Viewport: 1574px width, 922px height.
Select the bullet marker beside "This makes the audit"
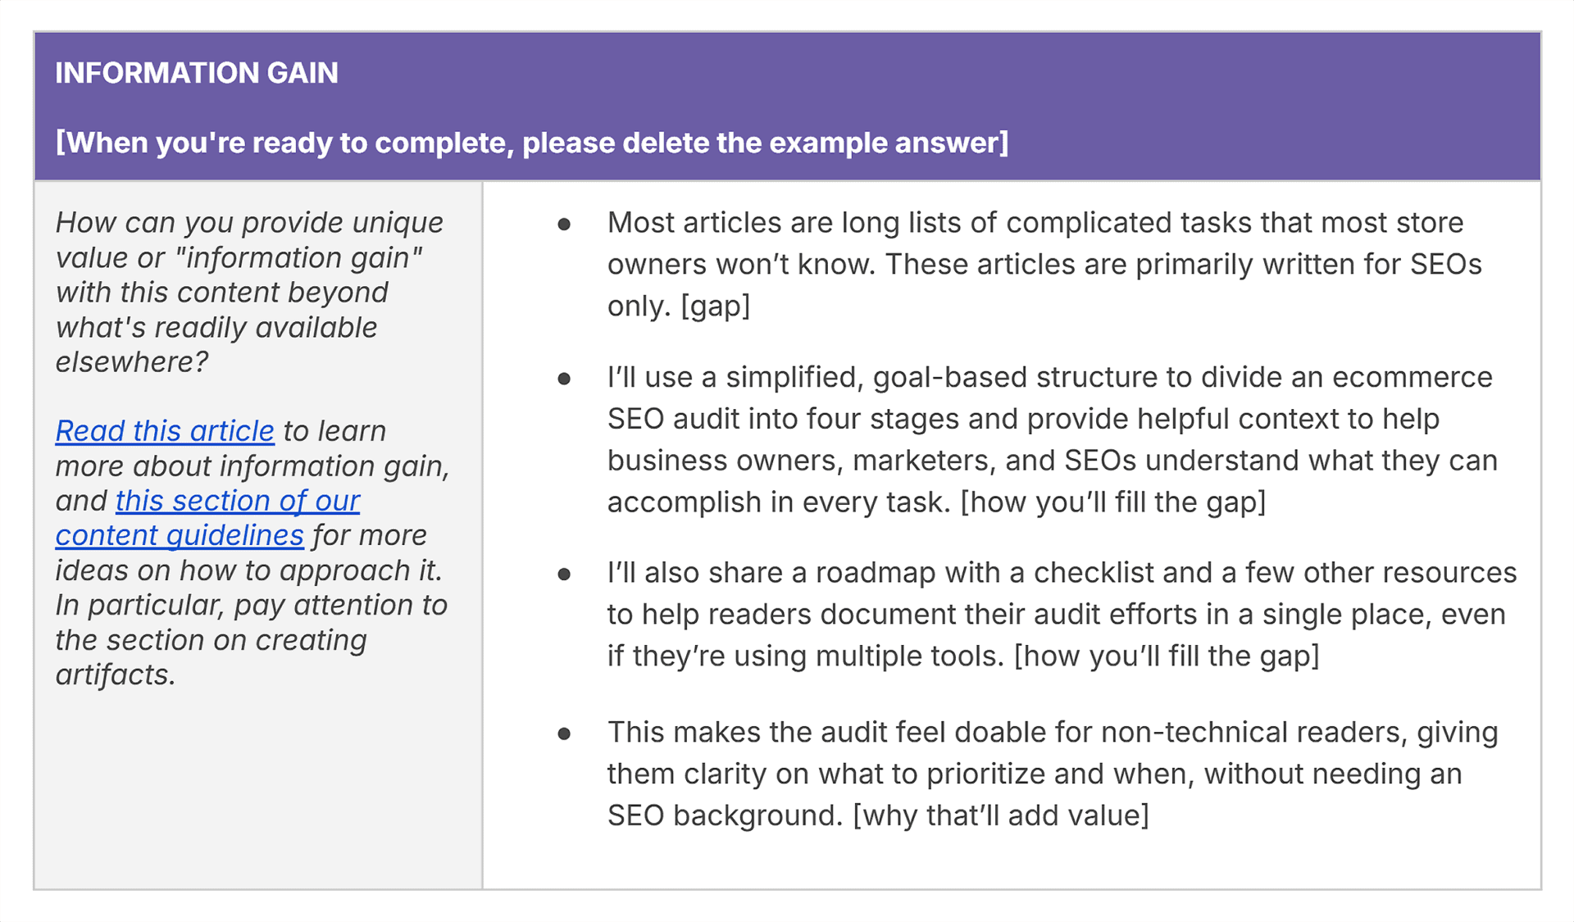click(x=564, y=734)
